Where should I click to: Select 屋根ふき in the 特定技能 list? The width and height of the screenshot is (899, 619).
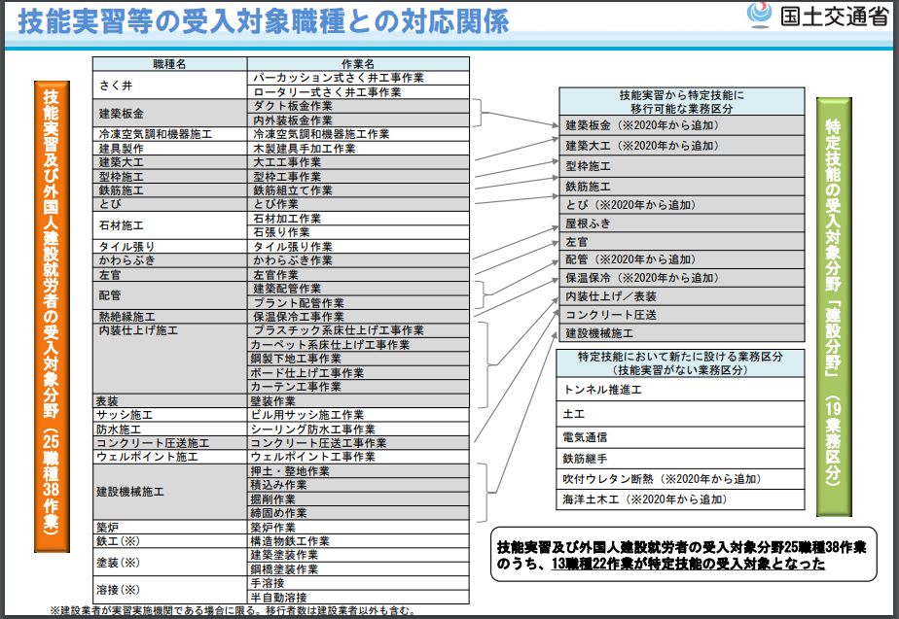[x=682, y=224]
